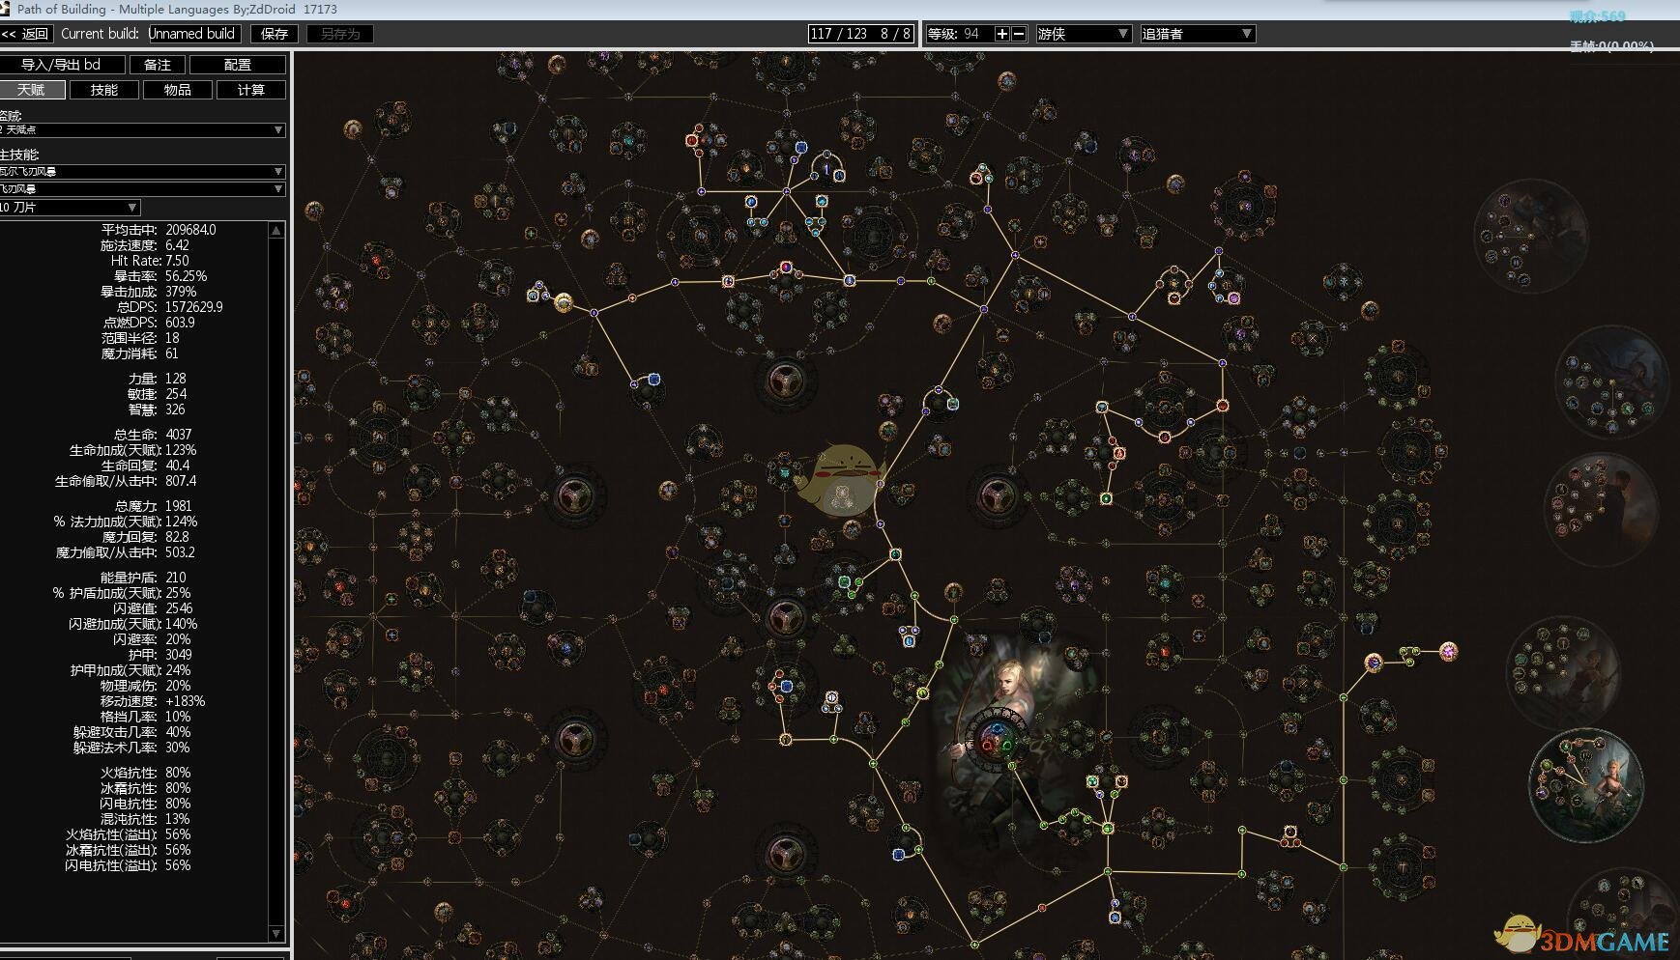Click the stats panel scroll-down arrow
This screenshot has height=960, width=1680.
[276, 934]
